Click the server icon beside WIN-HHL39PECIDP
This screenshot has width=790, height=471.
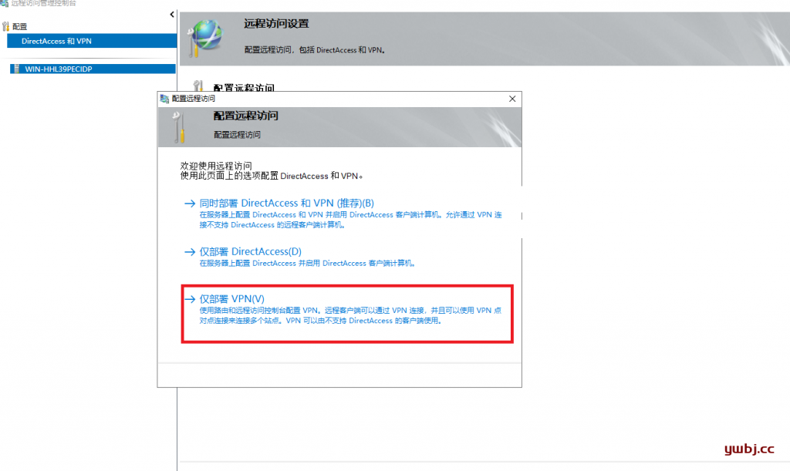pyautogui.click(x=17, y=69)
